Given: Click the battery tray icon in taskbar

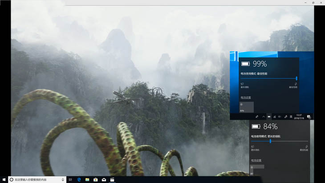Looking at the screenshot, I should (x=269, y=117).
